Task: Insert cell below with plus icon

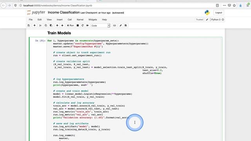Action: click(x=35, y=25)
